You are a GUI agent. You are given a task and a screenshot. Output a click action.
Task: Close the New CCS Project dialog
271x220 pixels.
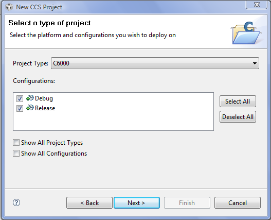coord(257,5)
